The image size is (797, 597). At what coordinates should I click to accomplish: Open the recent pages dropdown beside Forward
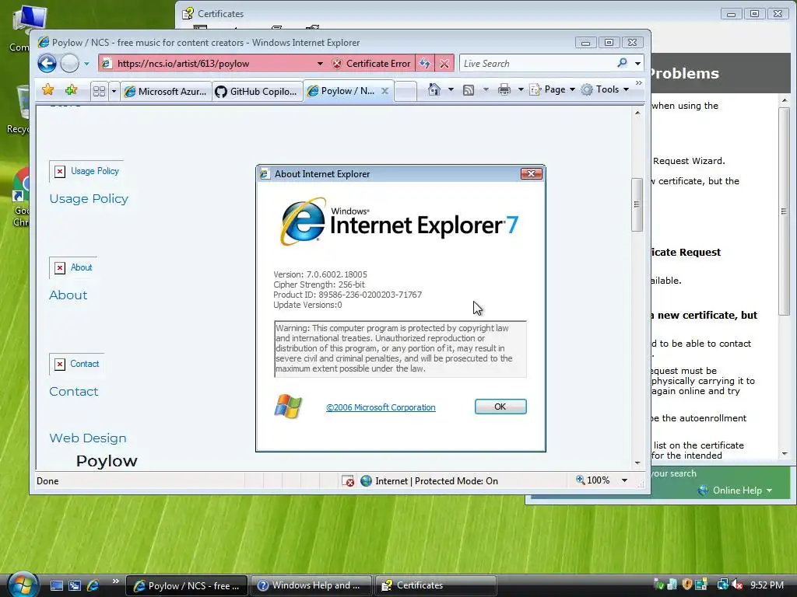86,64
